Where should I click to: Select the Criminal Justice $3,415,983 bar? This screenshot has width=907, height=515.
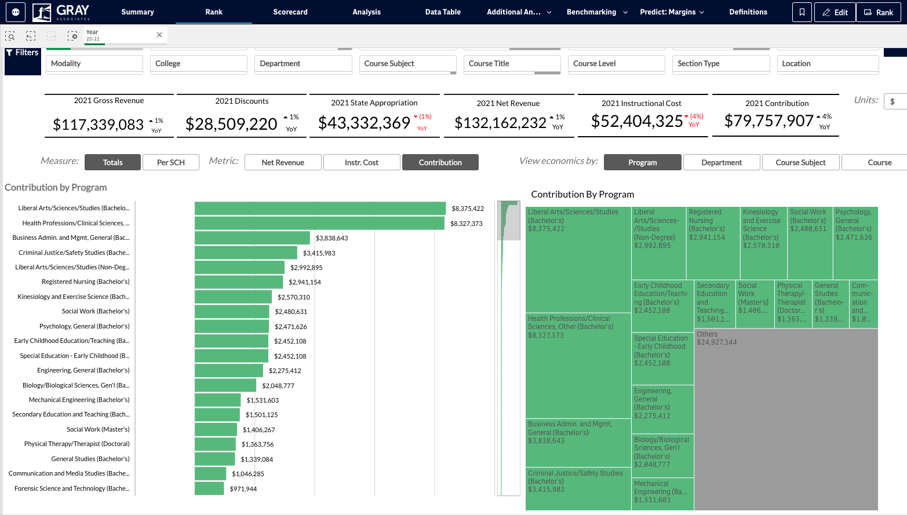point(246,253)
